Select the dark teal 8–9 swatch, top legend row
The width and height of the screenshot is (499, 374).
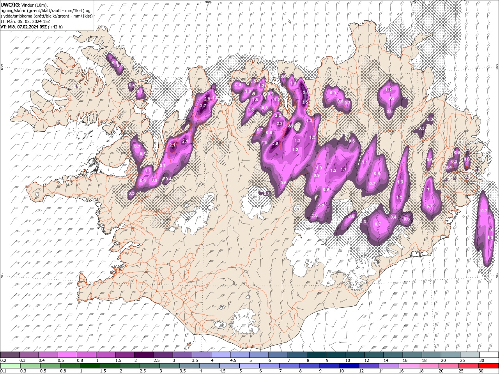coord(317,355)
